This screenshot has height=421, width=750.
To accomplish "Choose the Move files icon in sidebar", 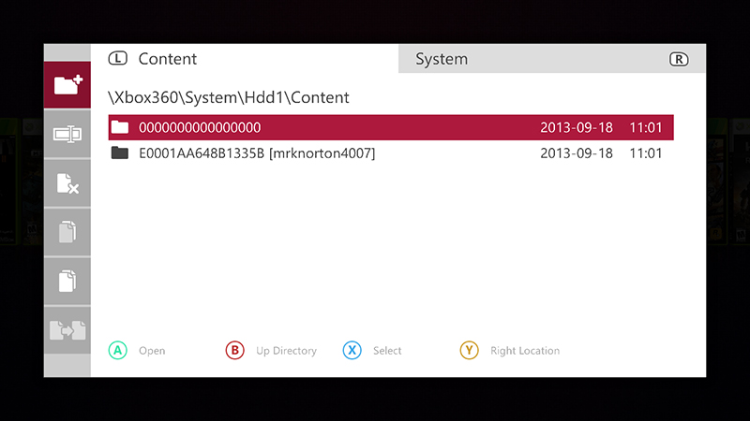I will pos(67,330).
